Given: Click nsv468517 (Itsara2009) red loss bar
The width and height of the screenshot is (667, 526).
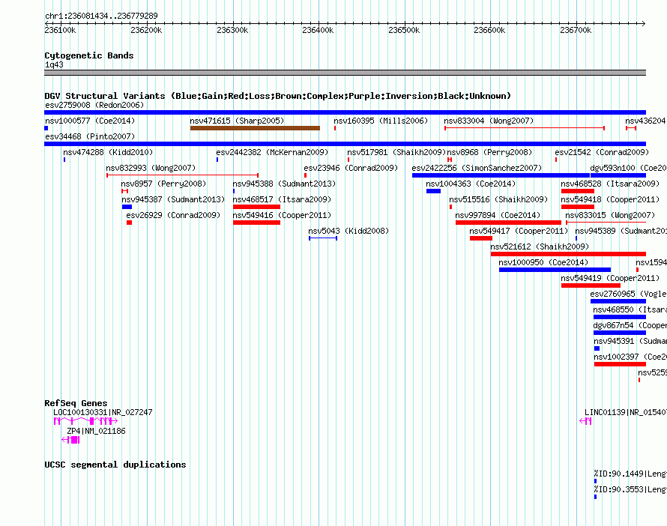Looking at the screenshot, I should click(x=256, y=207).
